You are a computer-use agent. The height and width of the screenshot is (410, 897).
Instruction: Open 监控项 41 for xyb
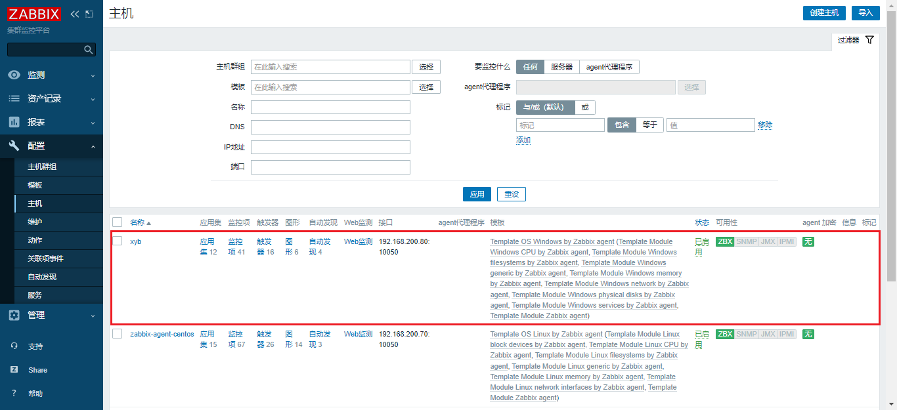(236, 247)
